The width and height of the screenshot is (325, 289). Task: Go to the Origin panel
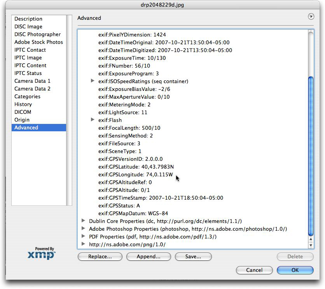pyautogui.click(x=22, y=120)
